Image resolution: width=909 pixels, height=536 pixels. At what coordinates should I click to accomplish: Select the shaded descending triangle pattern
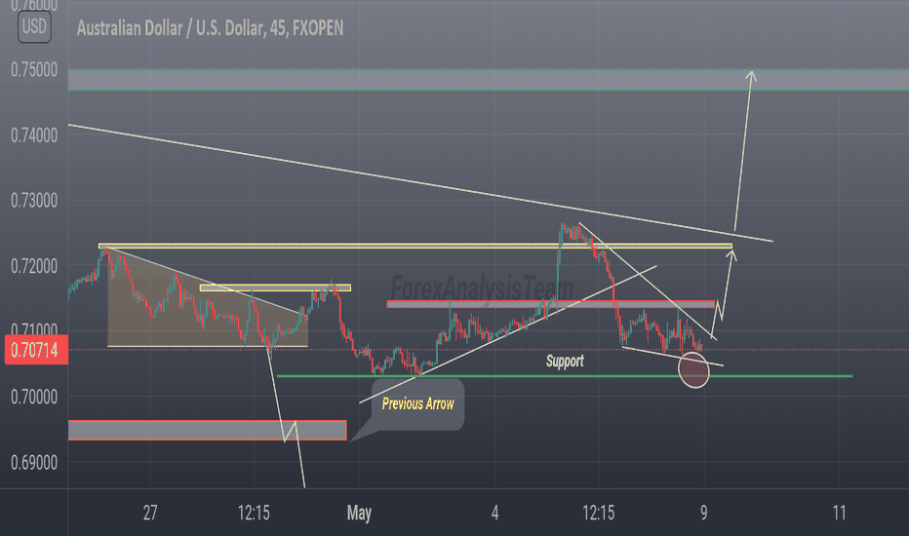[x=208, y=297]
